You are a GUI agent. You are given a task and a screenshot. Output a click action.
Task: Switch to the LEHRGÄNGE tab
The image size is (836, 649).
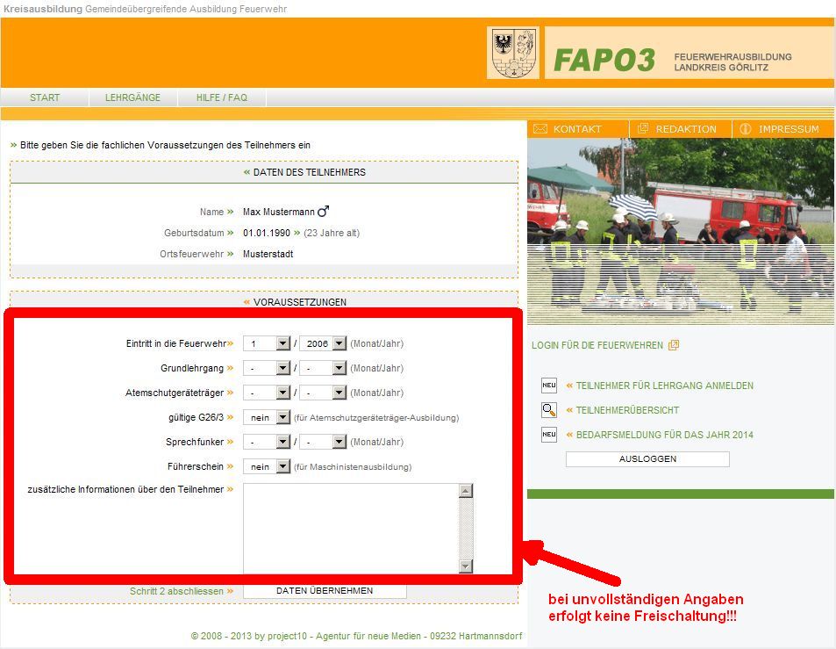[x=132, y=97]
